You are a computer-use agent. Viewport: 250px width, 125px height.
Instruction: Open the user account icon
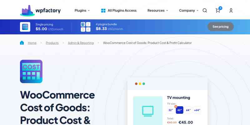231,11
